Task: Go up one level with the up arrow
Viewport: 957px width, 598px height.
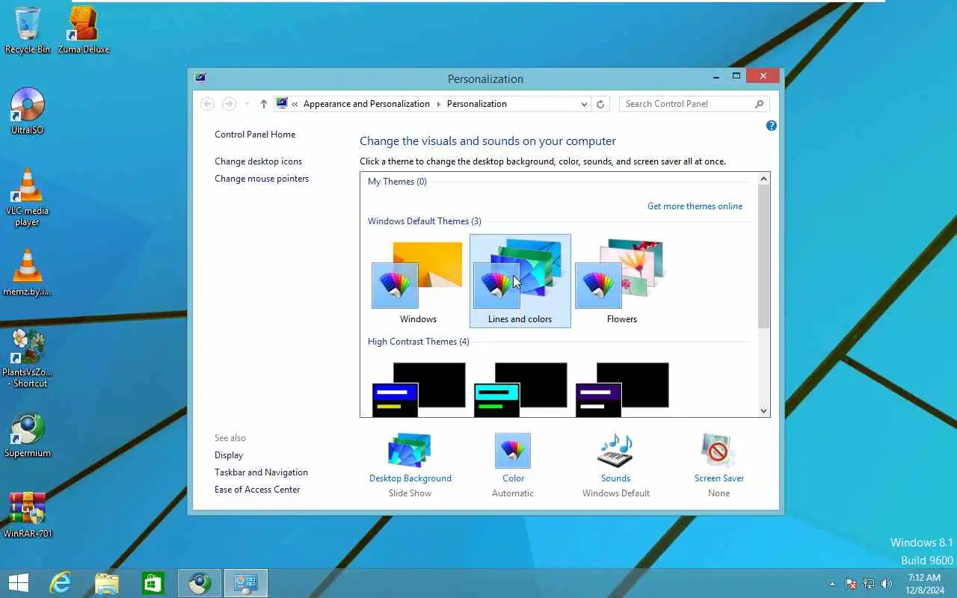Action: pyautogui.click(x=263, y=104)
